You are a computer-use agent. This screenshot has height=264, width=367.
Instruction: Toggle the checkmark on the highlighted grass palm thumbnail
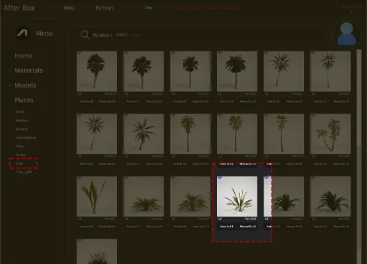point(220,177)
